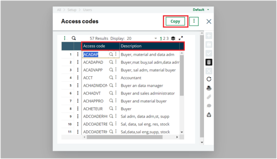Click the print icon in sidebar
Image resolution: width=277 pixels, height=159 pixels.
point(209,88)
